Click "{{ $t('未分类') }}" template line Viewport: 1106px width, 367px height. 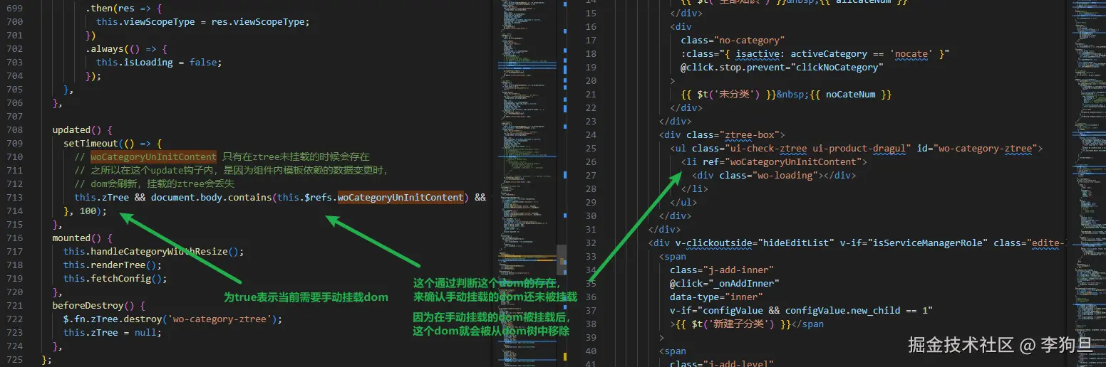point(787,95)
